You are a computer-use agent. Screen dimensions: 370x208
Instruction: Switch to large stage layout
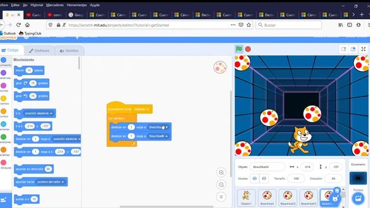pyautogui.click(x=353, y=49)
